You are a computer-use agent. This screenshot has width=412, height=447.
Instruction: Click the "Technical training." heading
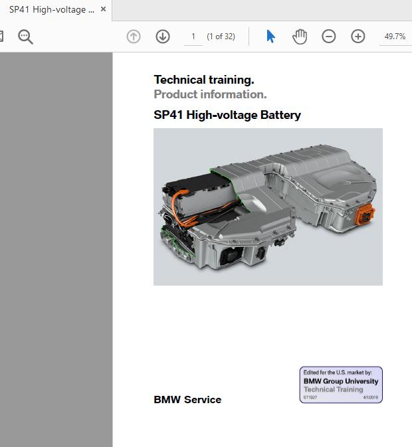coord(203,80)
